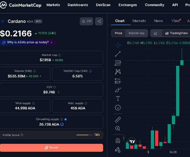Viewport: 190px width, 157px height.
Task: Expand the FDV details chevron
Action: coord(59,92)
